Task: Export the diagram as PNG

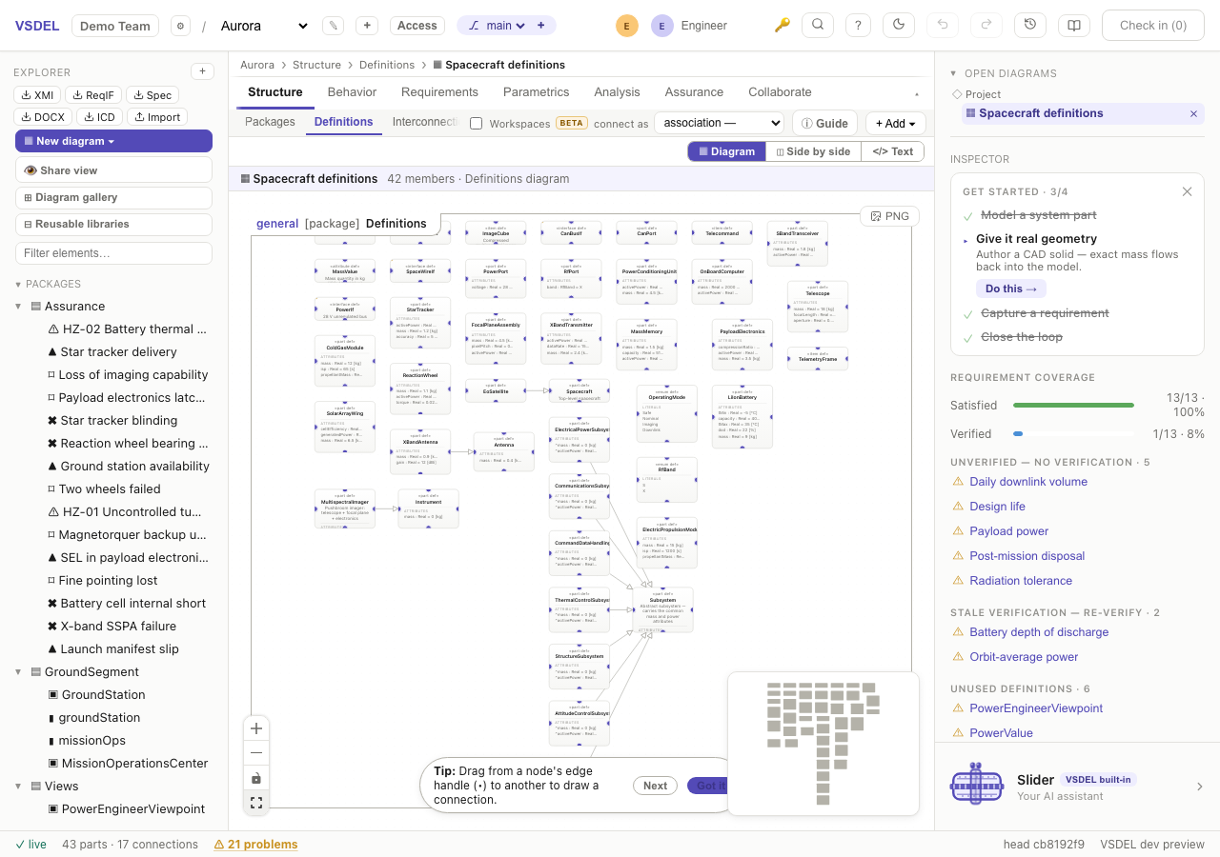Action: click(x=890, y=216)
